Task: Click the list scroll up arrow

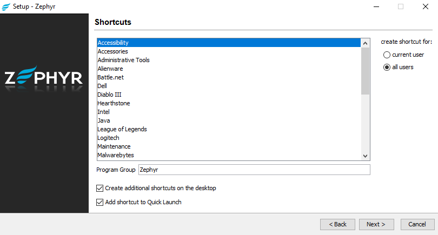Action: [365, 43]
